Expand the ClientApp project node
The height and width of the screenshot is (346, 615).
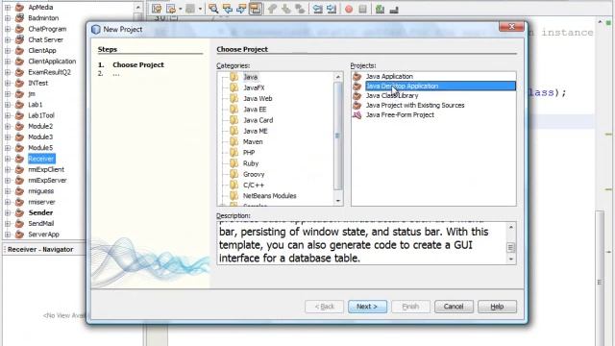8,51
